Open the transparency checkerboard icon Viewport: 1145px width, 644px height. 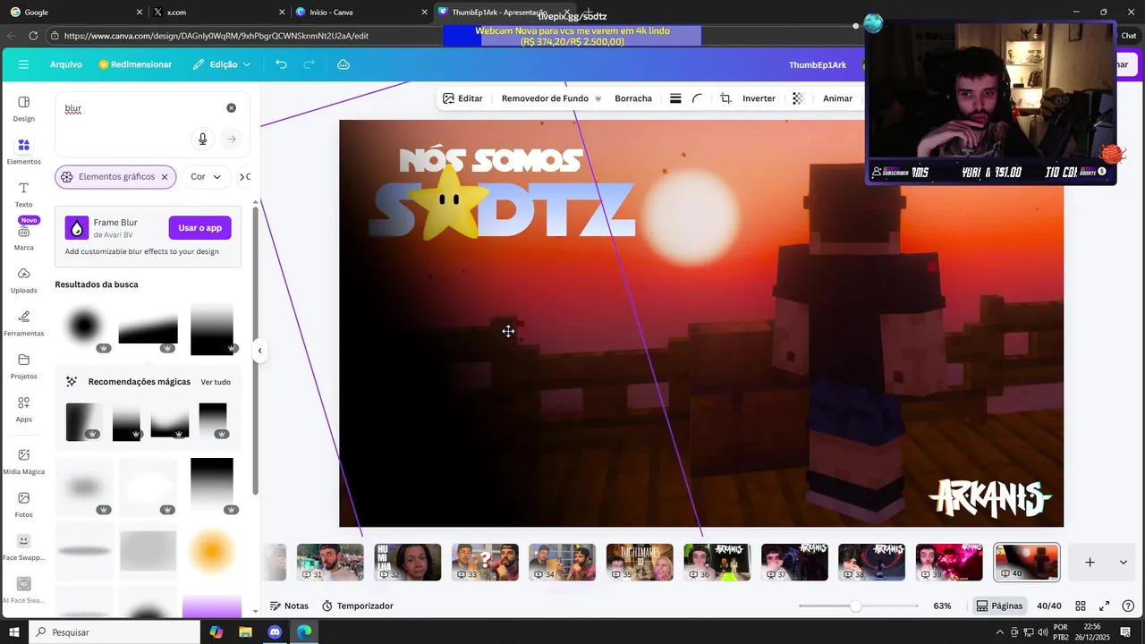click(x=798, y=98)
